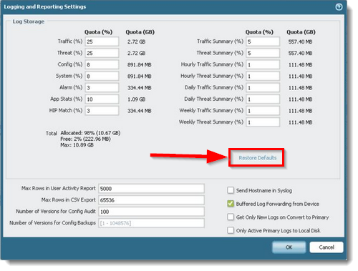Edit the Hourly Threat Summary (%) field
The width and height of the screenshot is (358, 271).
263,76
